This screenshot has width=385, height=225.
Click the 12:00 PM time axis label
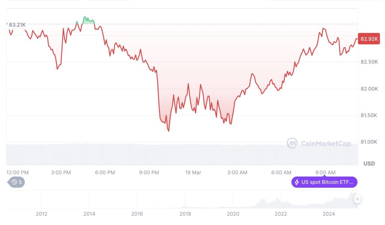(17, 172)
